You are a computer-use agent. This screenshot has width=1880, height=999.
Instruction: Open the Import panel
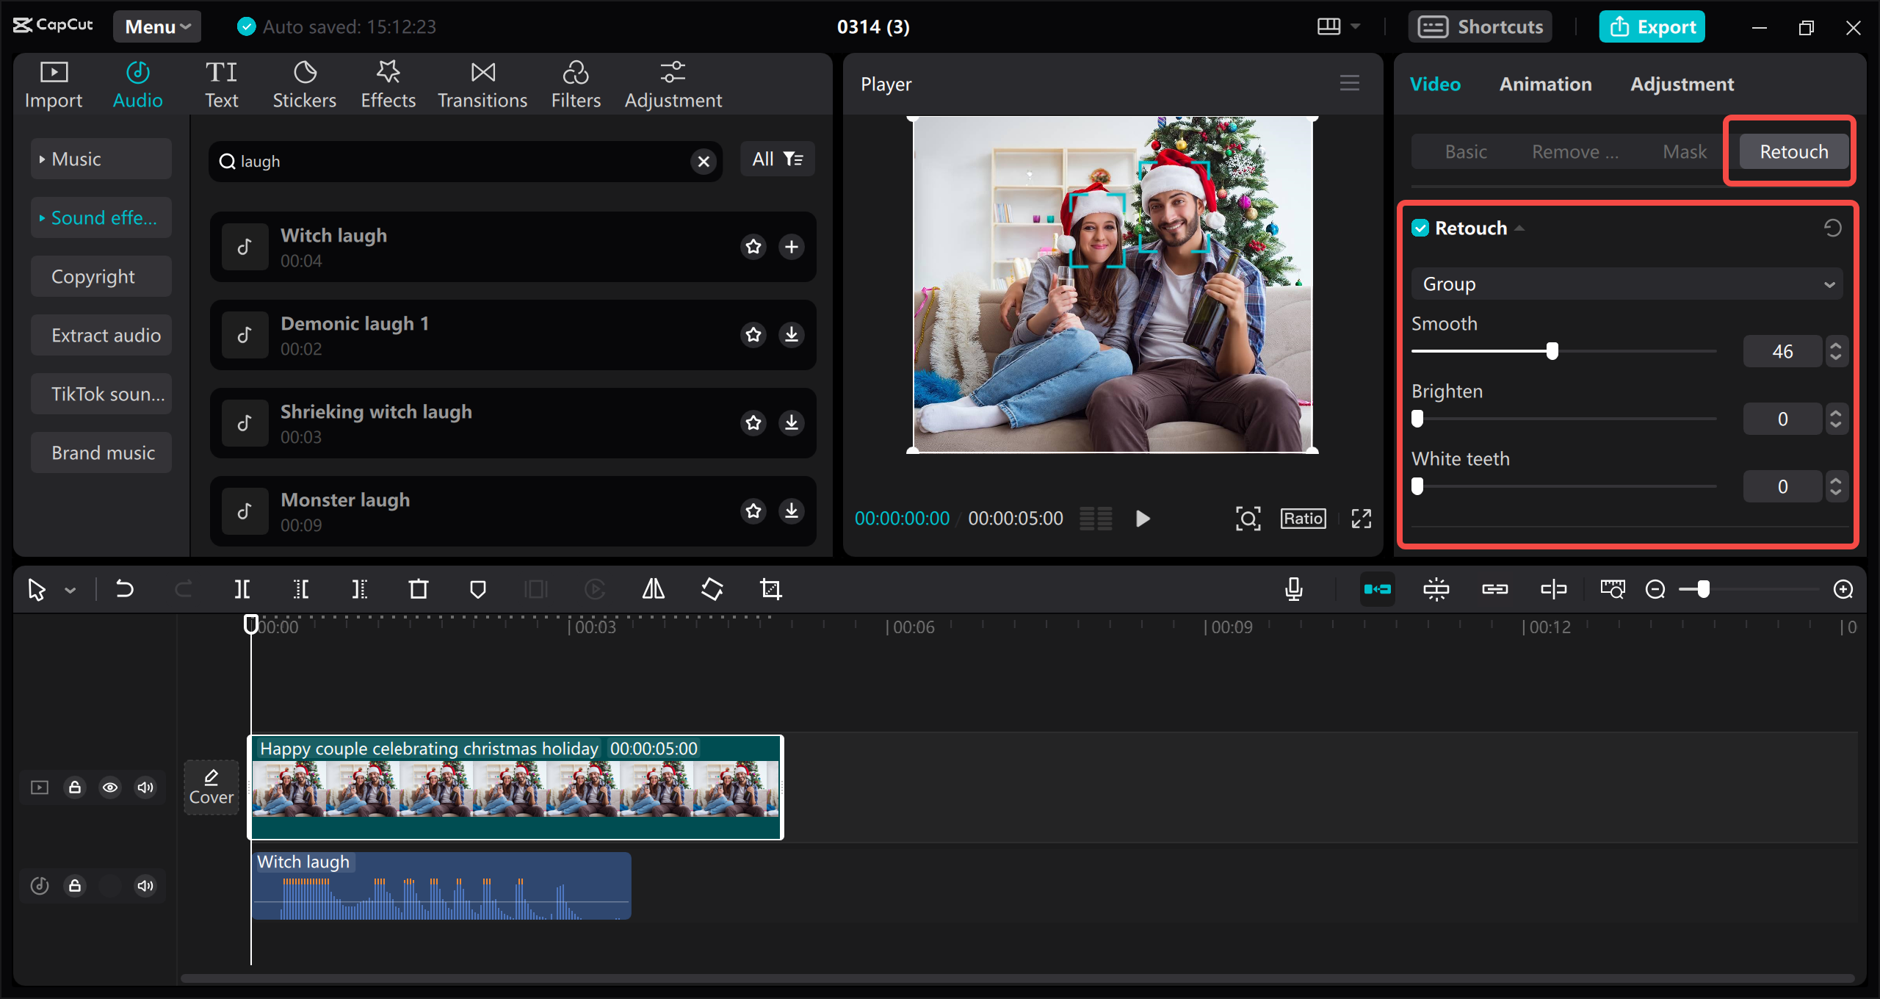[x=52, y=83]
